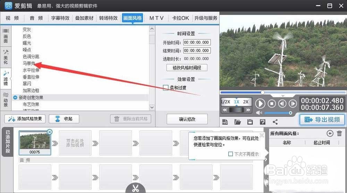Open the 卡拉OK tab
This screenshot has height=193, width=347.
tap(180, 18)
